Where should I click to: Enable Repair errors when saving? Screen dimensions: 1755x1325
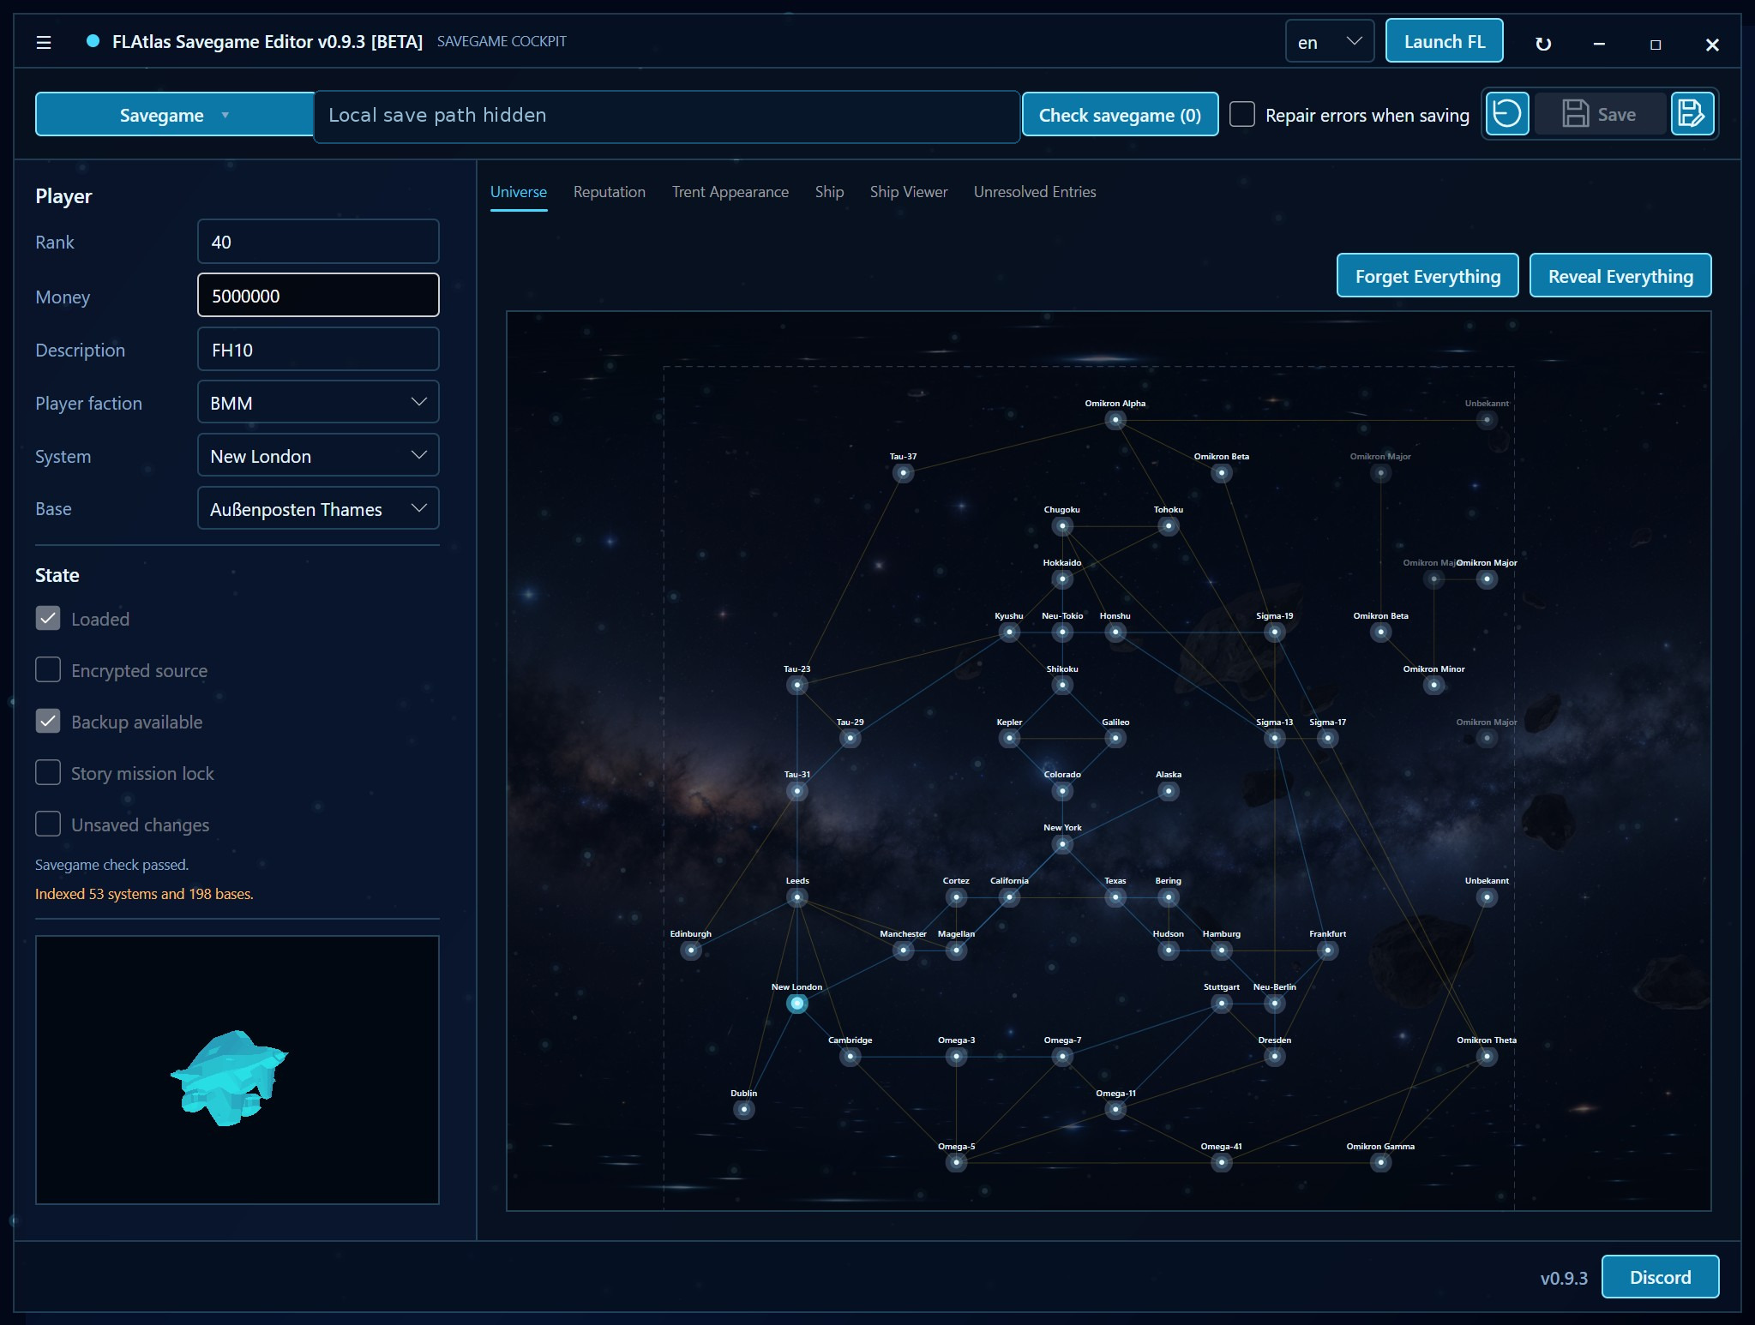(1242, 114)
